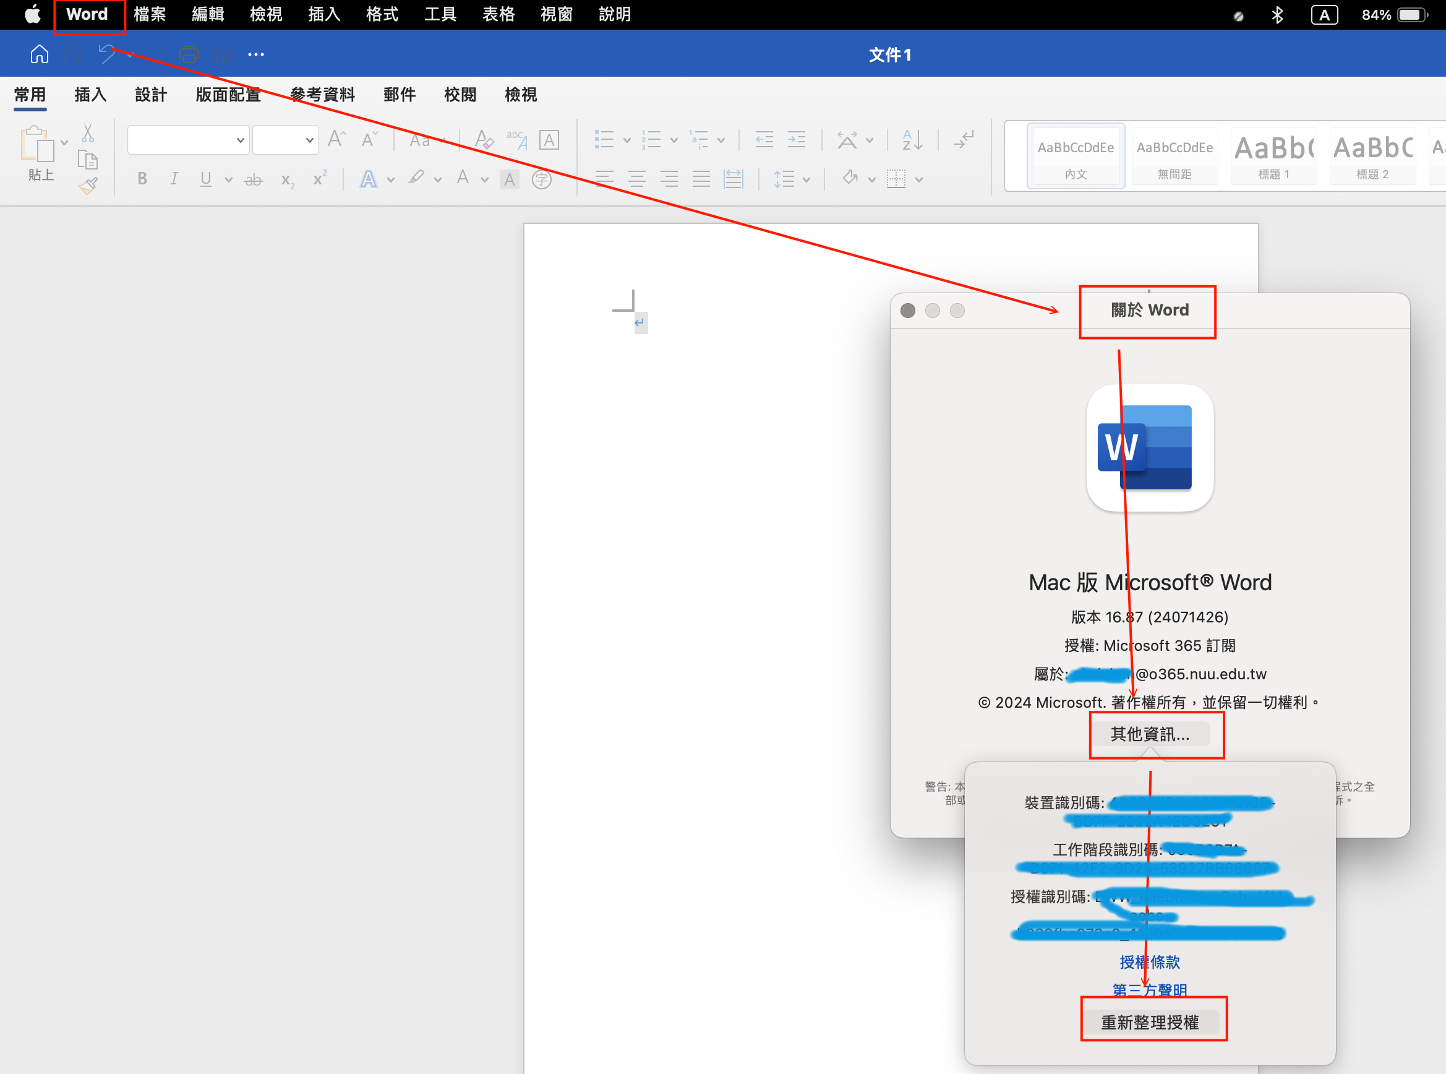This screenshot has width=1446, height=1074.
Task: Click the Home icon in the title bar
Action: [x=40, y=54]
